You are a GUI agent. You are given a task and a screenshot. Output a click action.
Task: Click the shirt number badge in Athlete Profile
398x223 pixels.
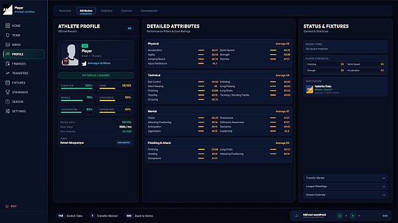(x=130, y=28)
